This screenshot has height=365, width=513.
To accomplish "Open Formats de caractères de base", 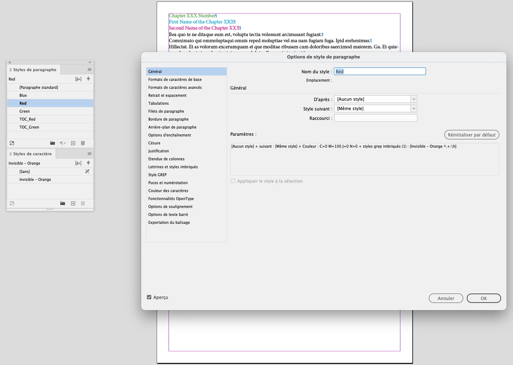I will (x=187, y=79).
